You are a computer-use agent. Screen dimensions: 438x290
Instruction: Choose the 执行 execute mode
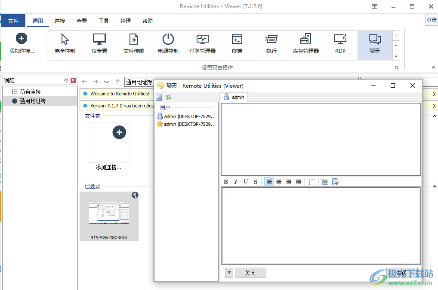point(271,44)
